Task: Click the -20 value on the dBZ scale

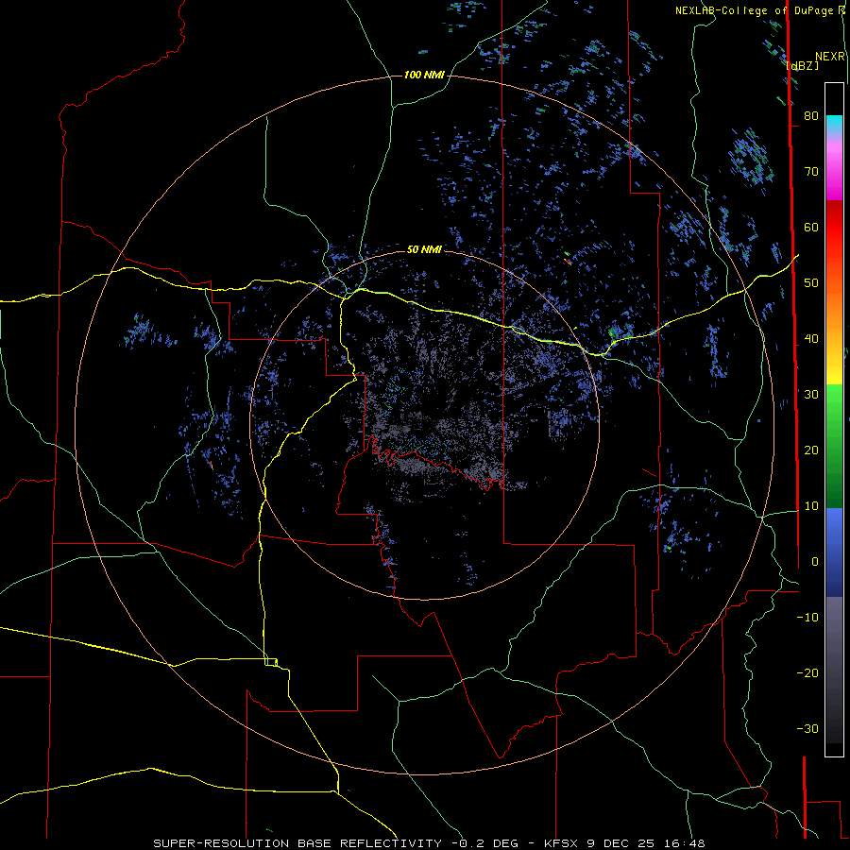Action: coord(807,673)
